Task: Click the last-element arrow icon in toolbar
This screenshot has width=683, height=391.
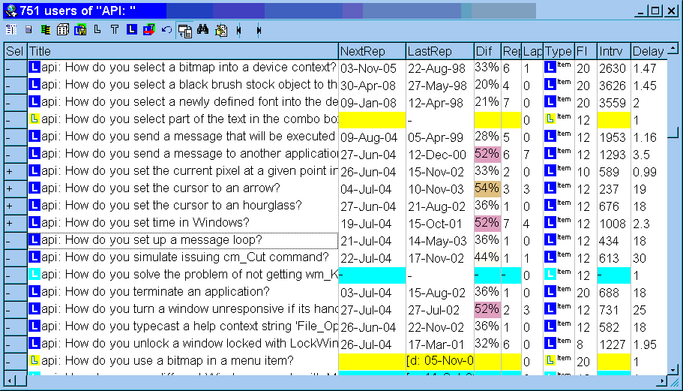Action: (258, 30)
